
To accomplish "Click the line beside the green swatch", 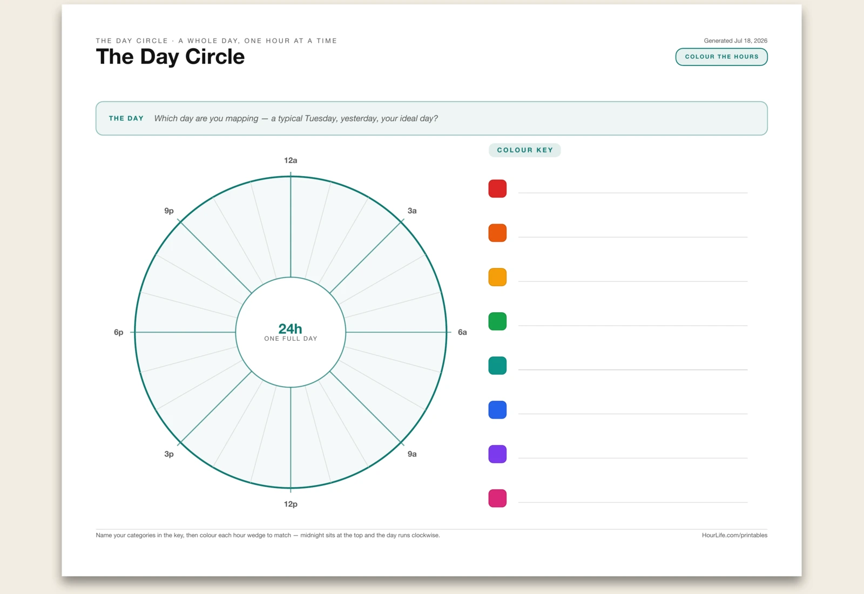I will (633, 325).
